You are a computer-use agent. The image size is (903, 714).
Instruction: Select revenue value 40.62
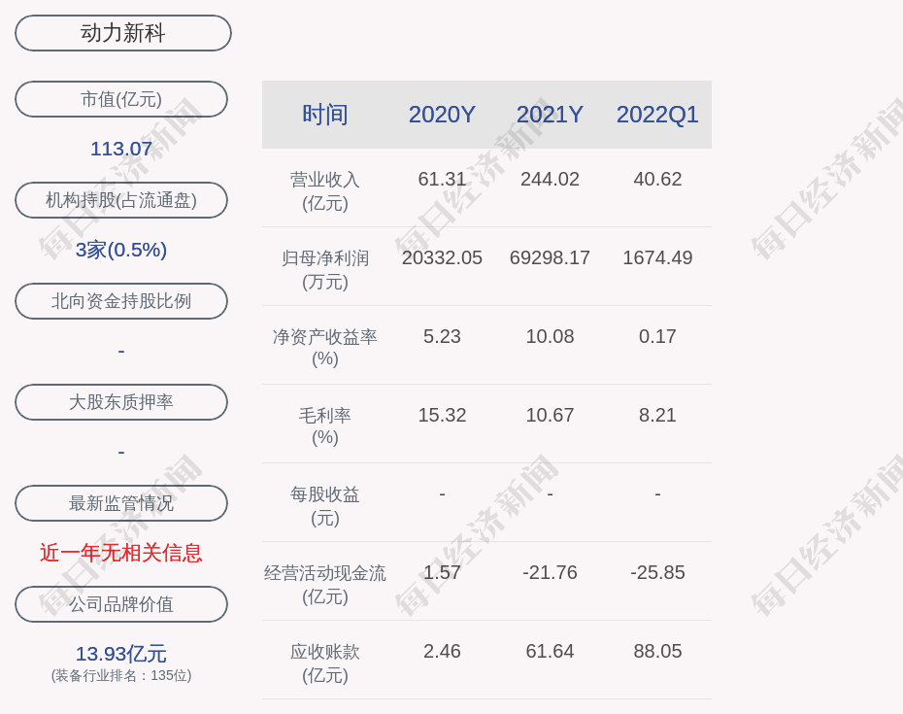pos(657,179)
